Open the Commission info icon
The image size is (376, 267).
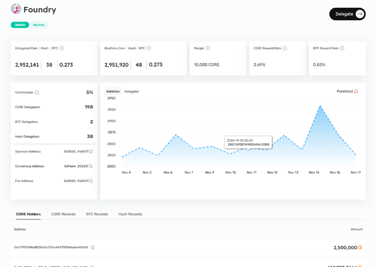click(37, 92)
